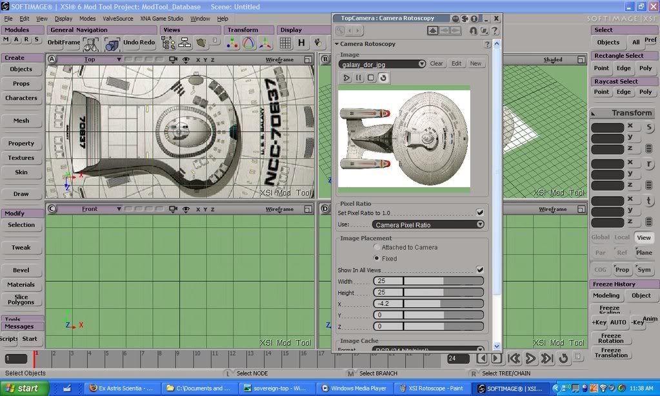Open the Window menu
This screenshot has width=660, height=396.
[200, 19]
